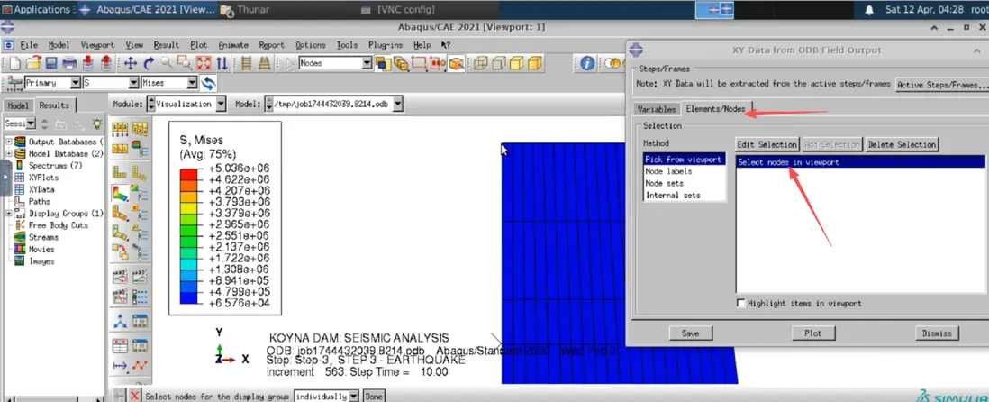Open the Result menu
The image size is (989, 402).
click(167, 45)
